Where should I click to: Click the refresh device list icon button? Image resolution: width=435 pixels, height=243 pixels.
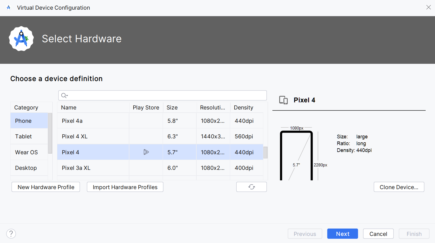click(x=251, y=187)
